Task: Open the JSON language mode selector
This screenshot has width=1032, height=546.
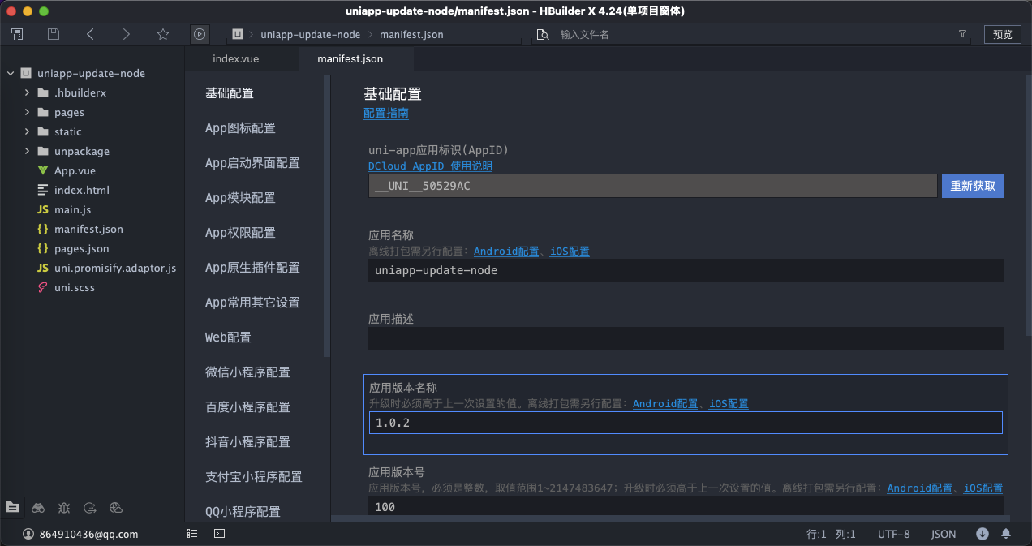Action: [x=944, y=534]
